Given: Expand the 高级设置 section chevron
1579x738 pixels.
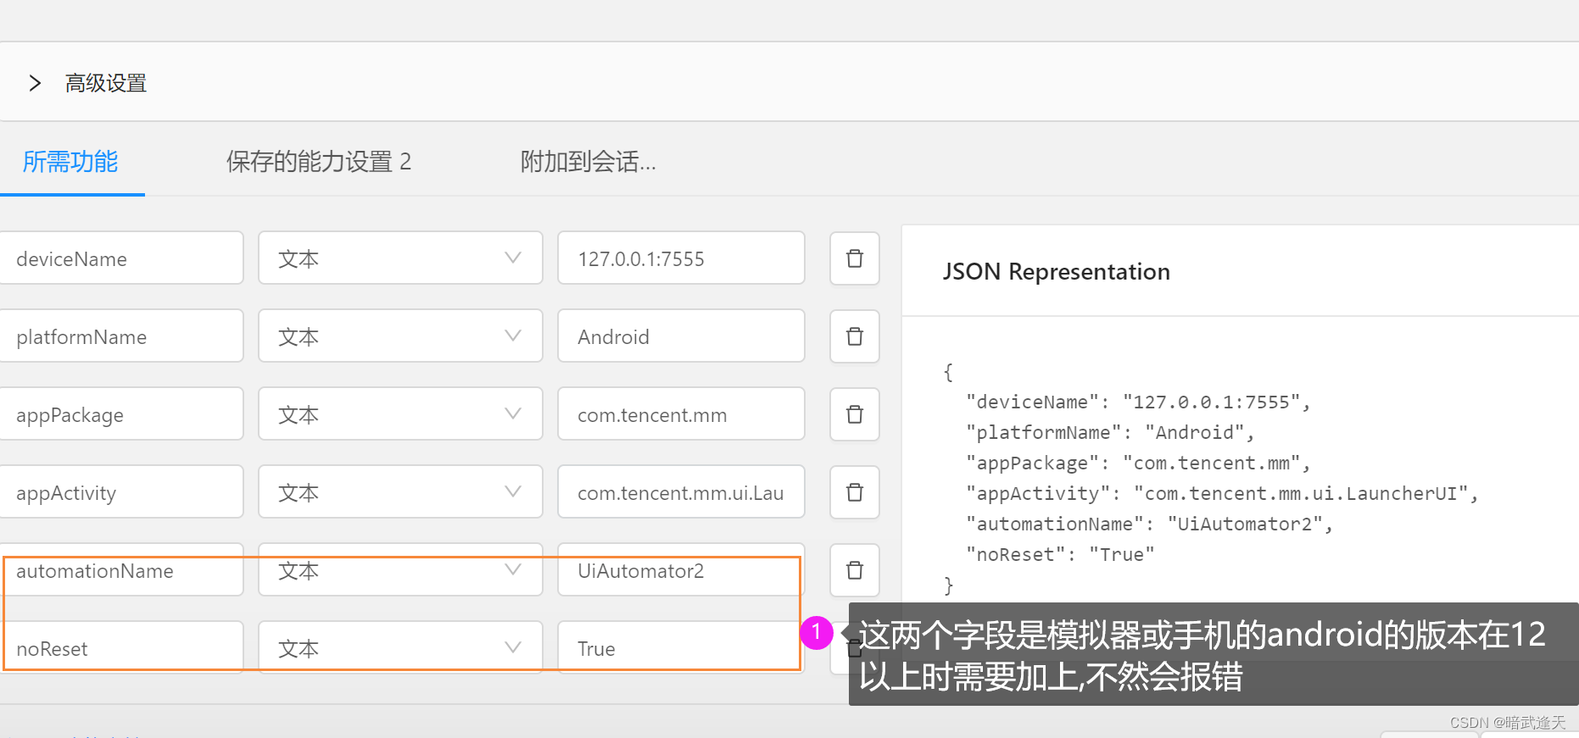Looking at the screenshot, I should coord(35,83).
